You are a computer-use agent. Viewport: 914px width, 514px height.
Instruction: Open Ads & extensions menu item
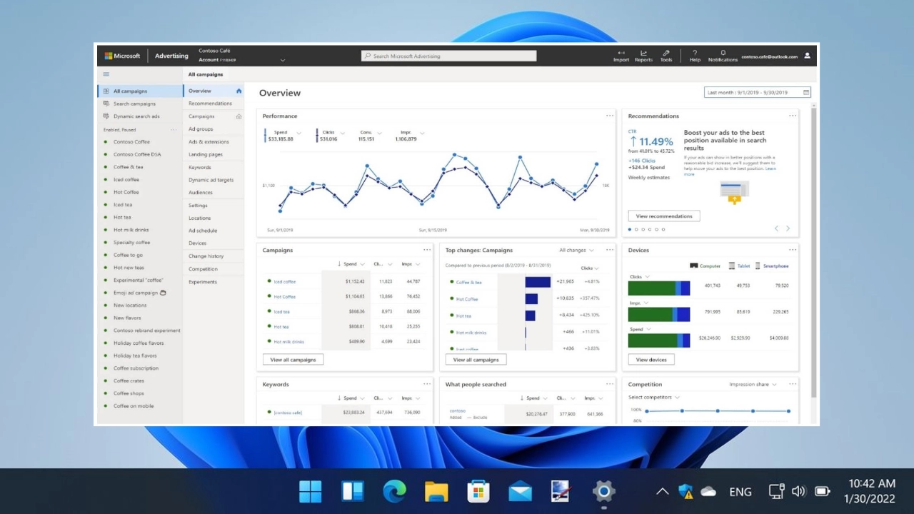point(209,141)
